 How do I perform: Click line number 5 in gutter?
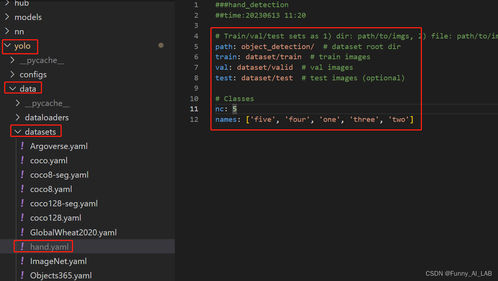196,47
